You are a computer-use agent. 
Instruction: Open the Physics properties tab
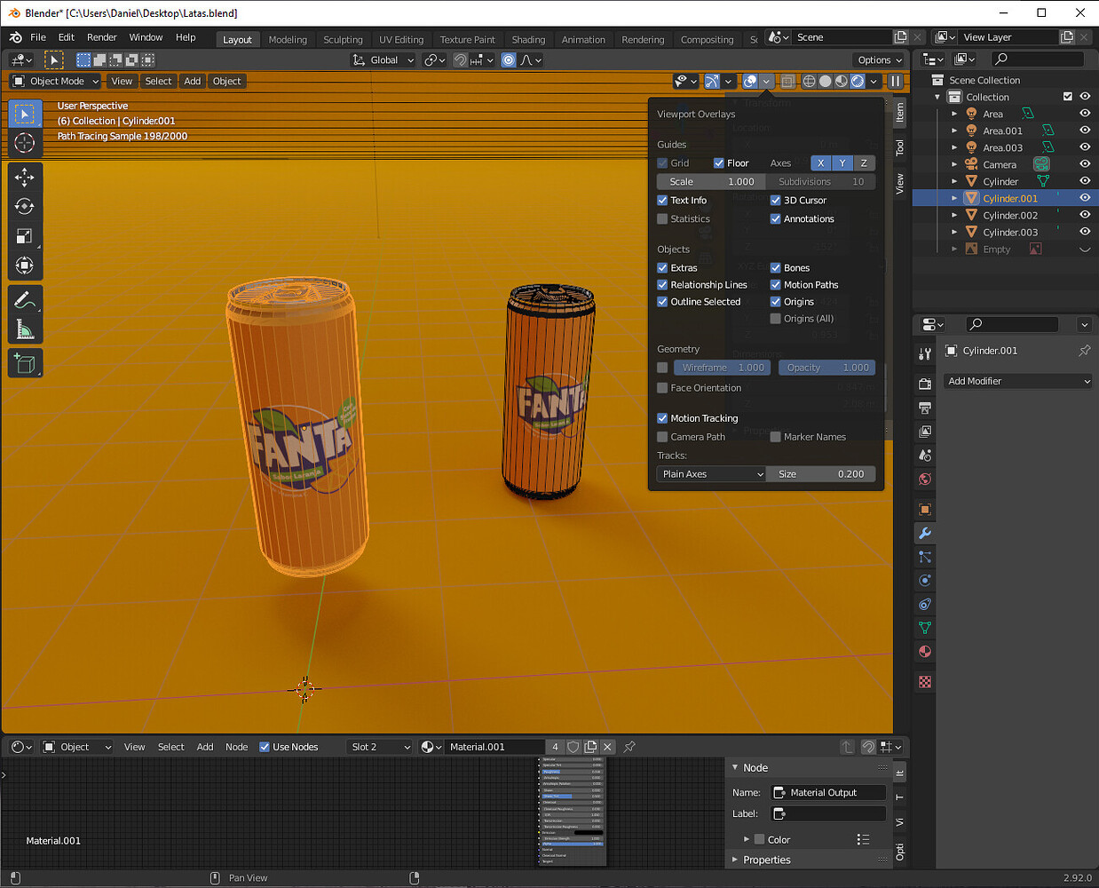925,580
